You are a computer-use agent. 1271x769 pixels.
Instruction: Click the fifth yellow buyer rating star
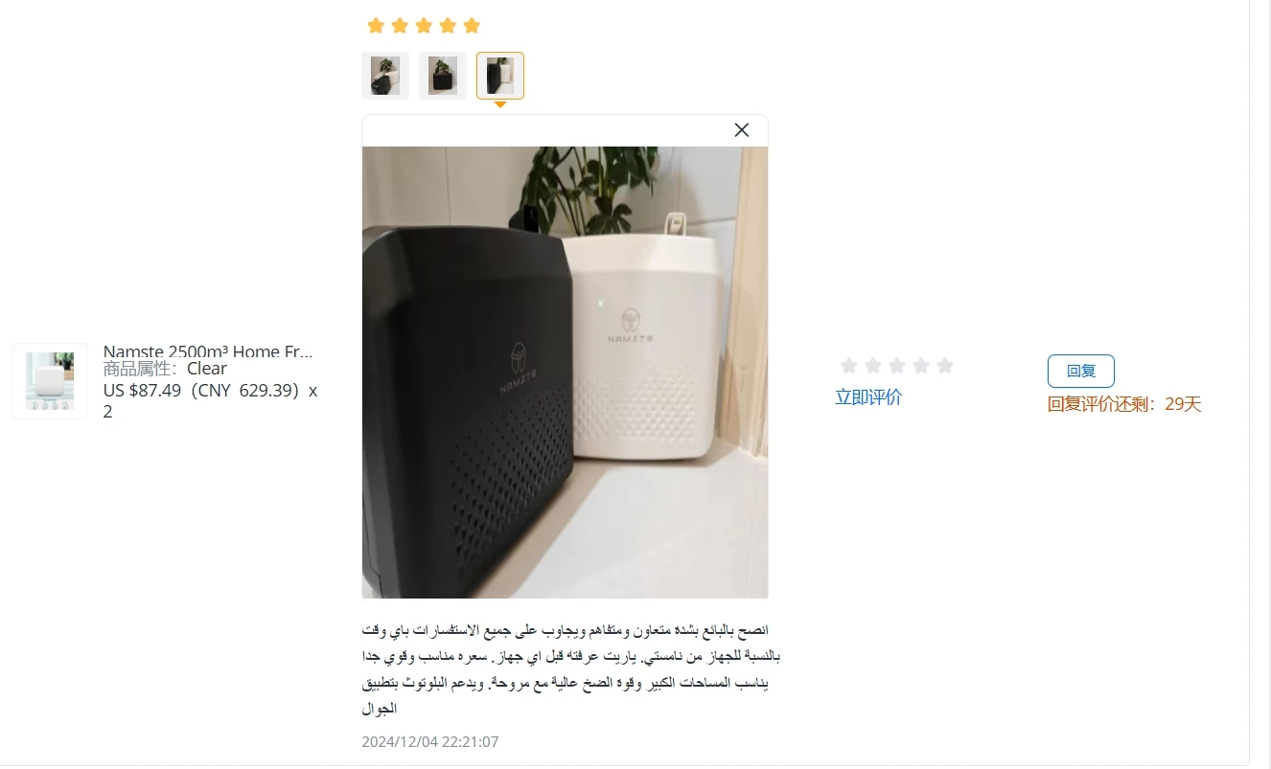[x=472, y=26]
